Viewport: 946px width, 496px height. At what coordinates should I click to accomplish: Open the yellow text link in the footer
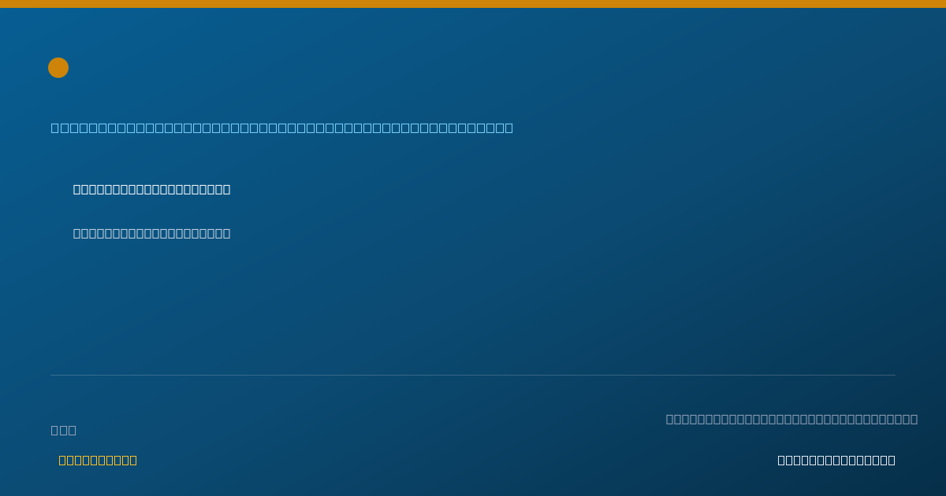(x=98, y=460)
